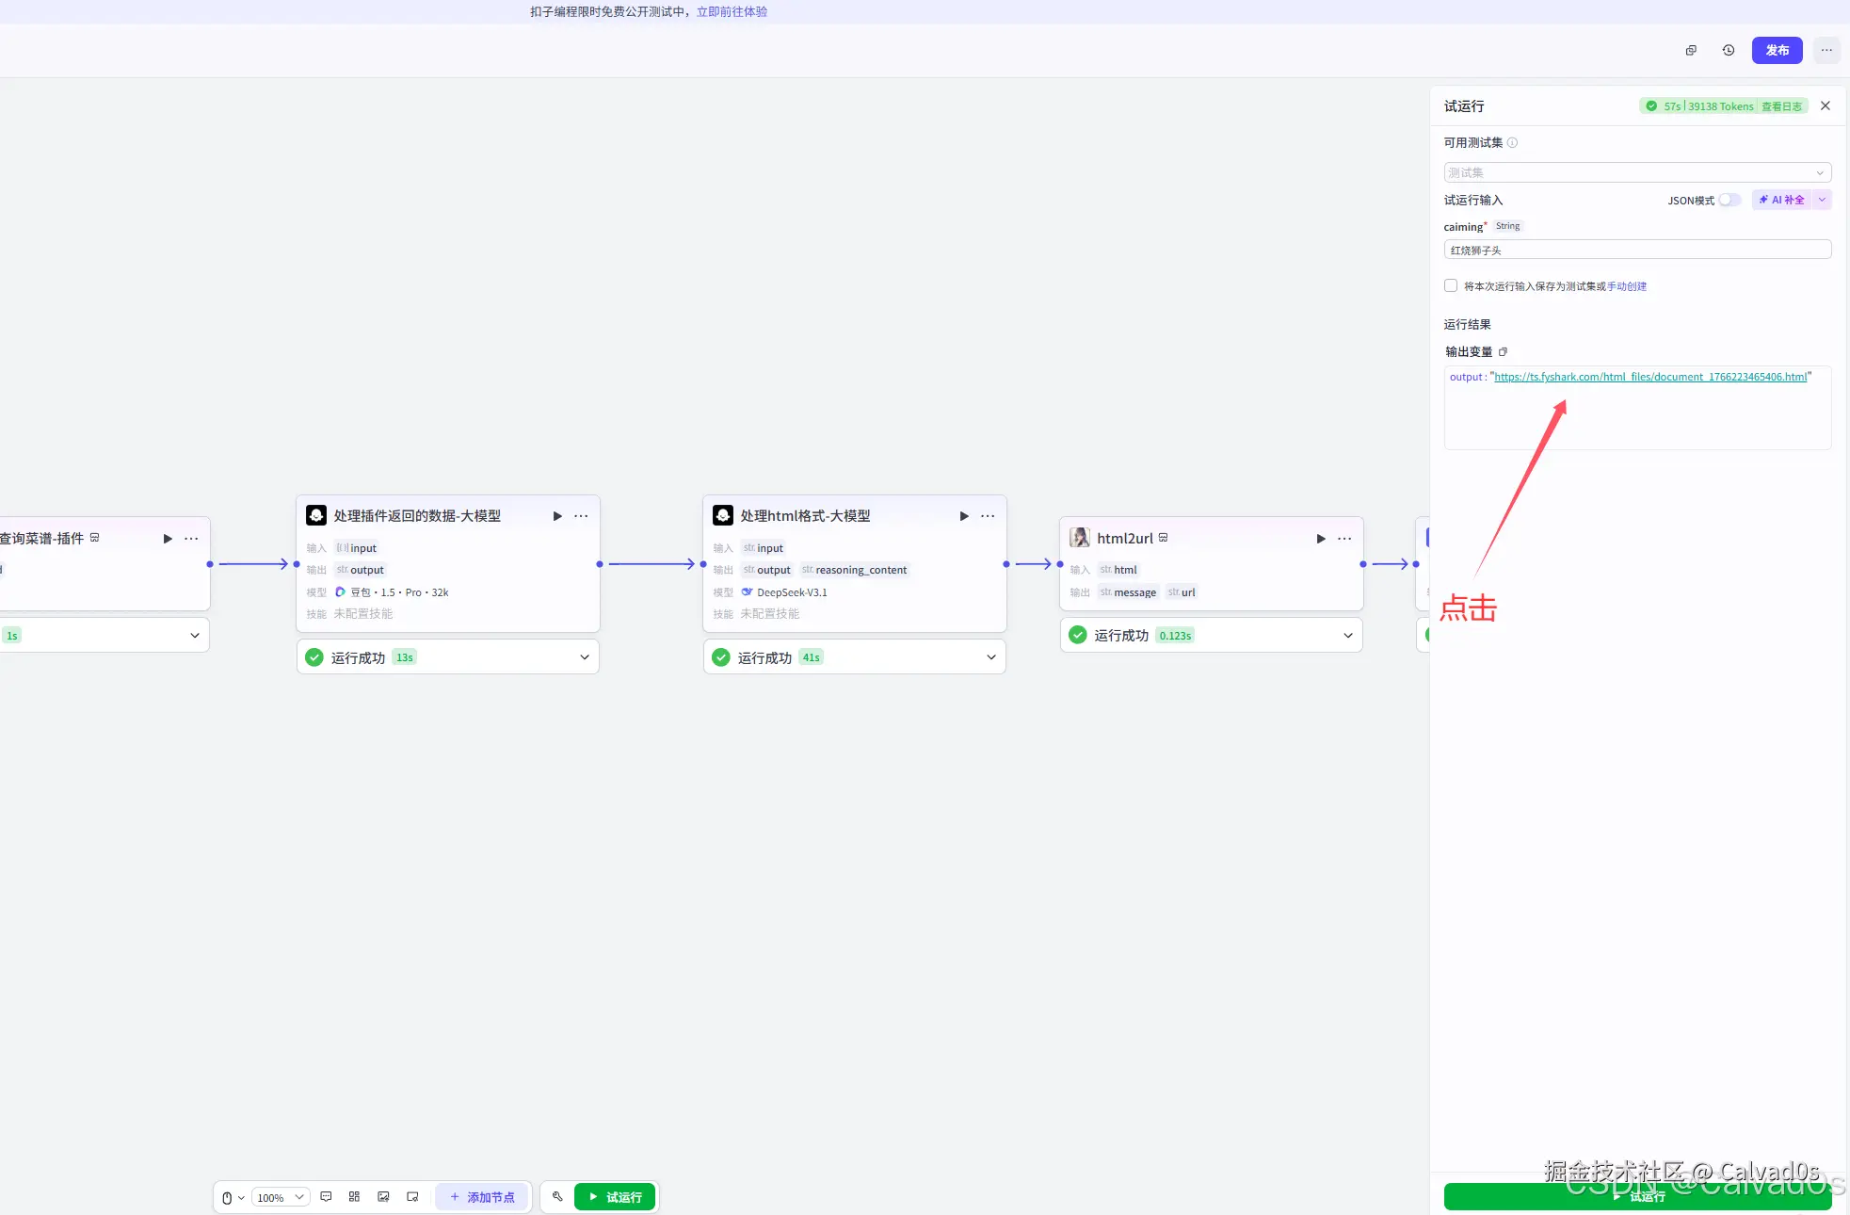1850x1215 pixels.
Task: Open the 100% zoom level dropdown
Action: [x=281, y=1197]
